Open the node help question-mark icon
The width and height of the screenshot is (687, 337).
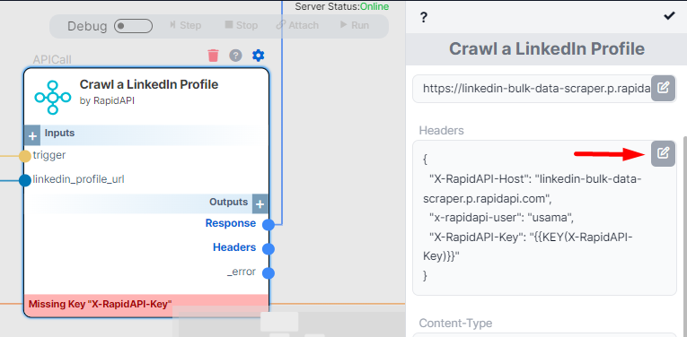(x=235, y=56)
